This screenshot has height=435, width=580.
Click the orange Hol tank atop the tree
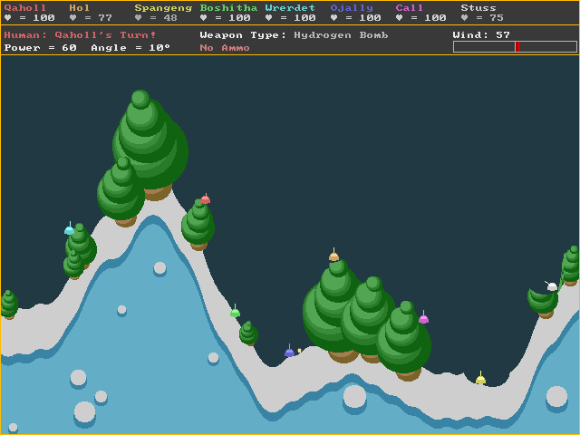tap(334, 255)
